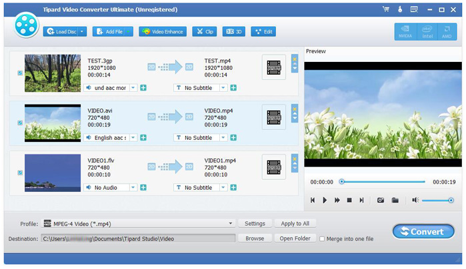
Task: Open subtitle dropdown for TEST.mp4
Action: [223, 88]
